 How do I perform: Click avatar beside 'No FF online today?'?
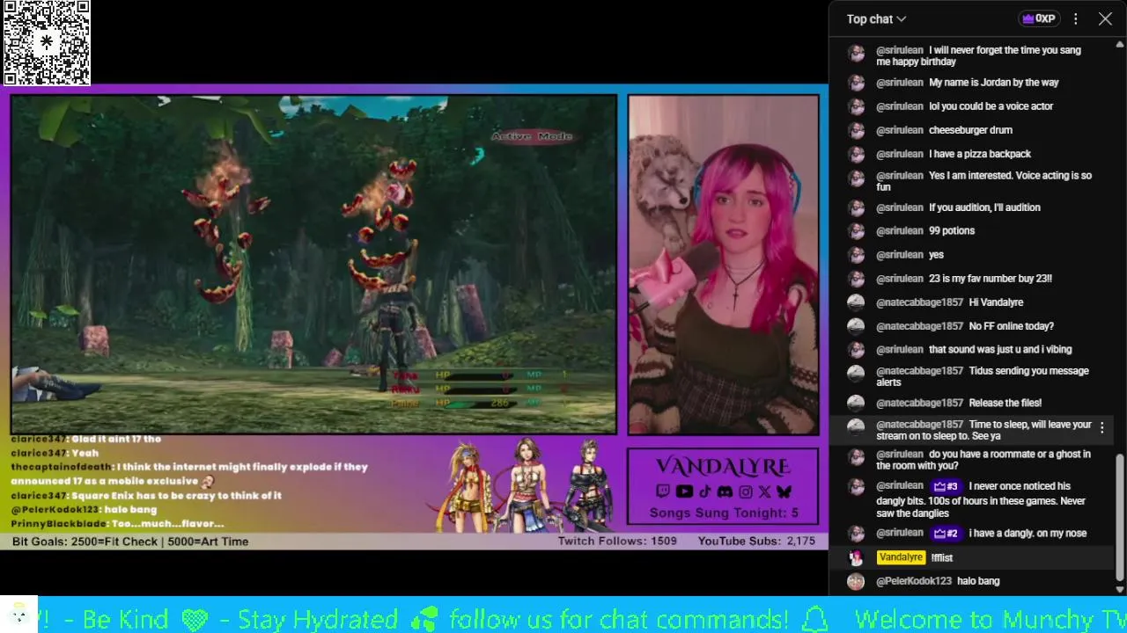pos(856,326)
